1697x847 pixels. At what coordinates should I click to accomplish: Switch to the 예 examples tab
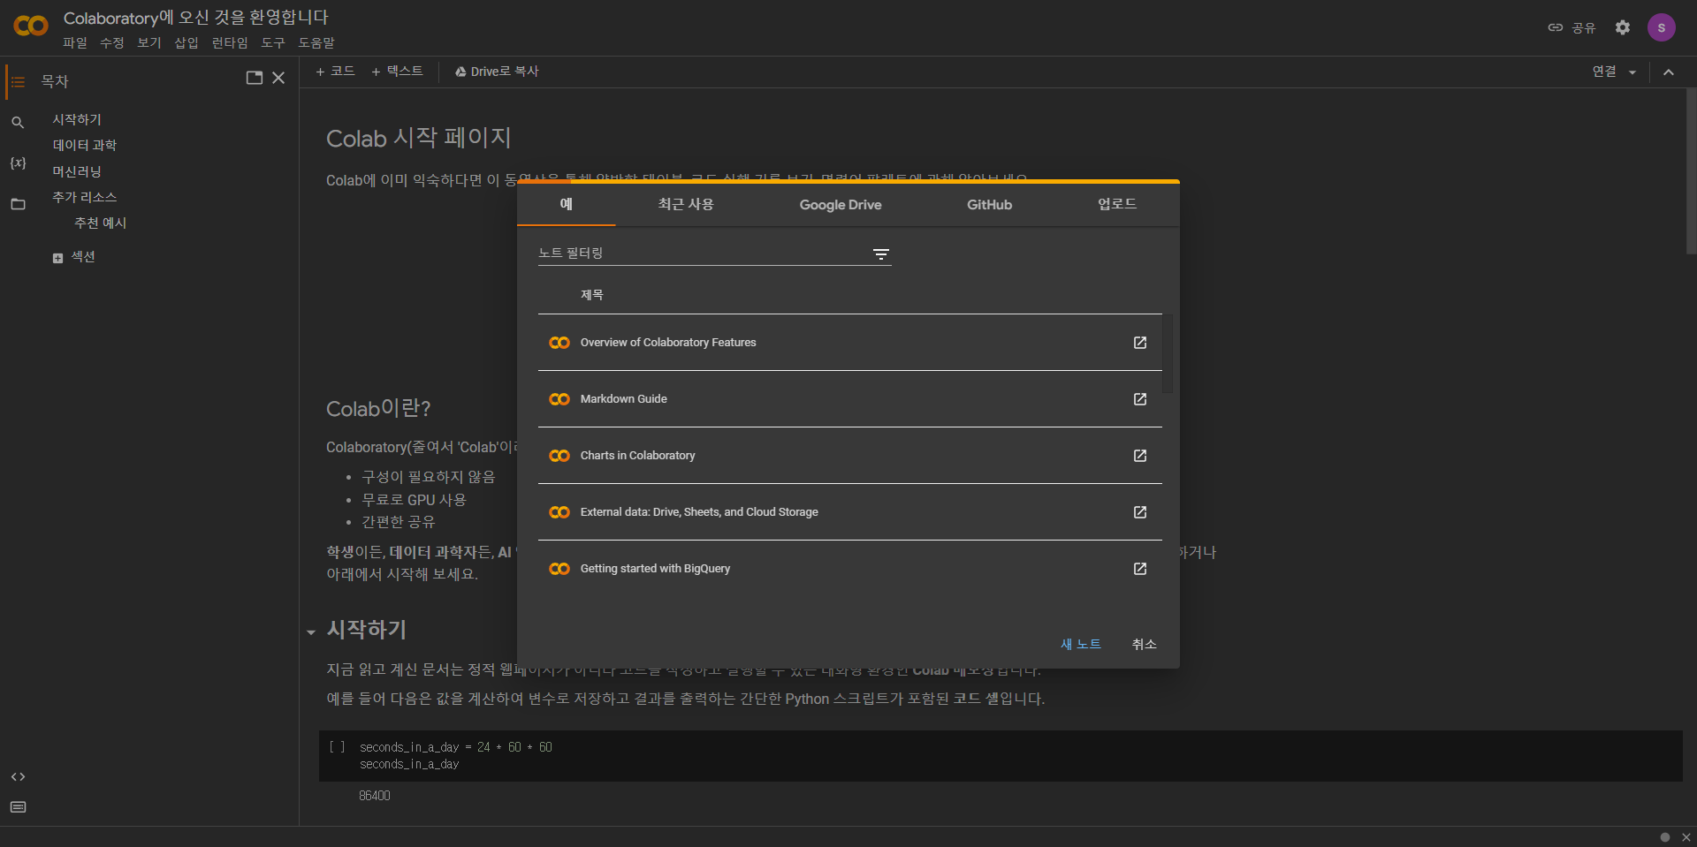567,204
